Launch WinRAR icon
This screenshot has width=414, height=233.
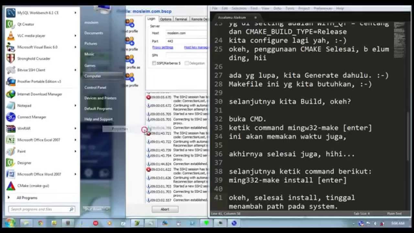11,128
